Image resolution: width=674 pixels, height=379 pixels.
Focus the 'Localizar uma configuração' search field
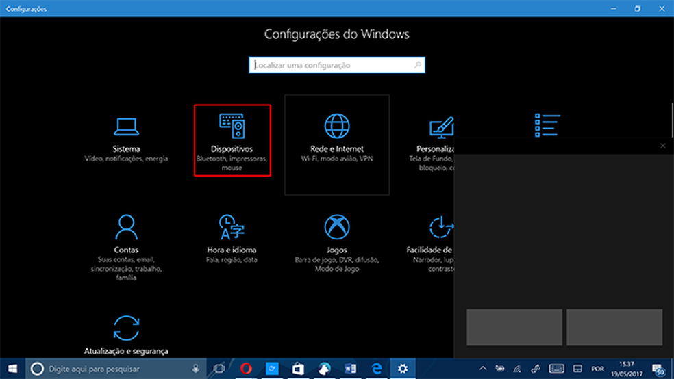(x=337, y=65)
